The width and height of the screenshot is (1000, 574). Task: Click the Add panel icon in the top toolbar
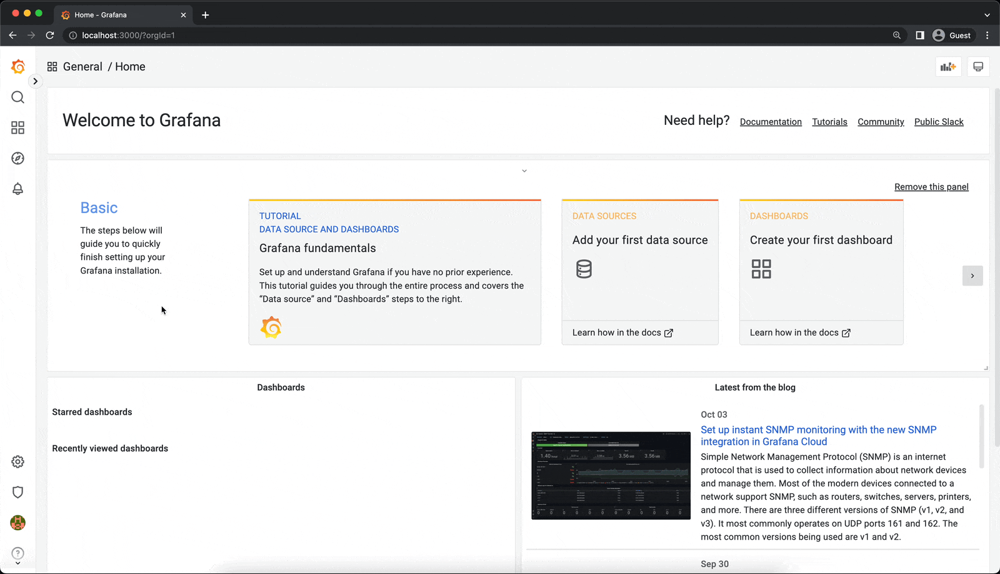tap(947, 66)
